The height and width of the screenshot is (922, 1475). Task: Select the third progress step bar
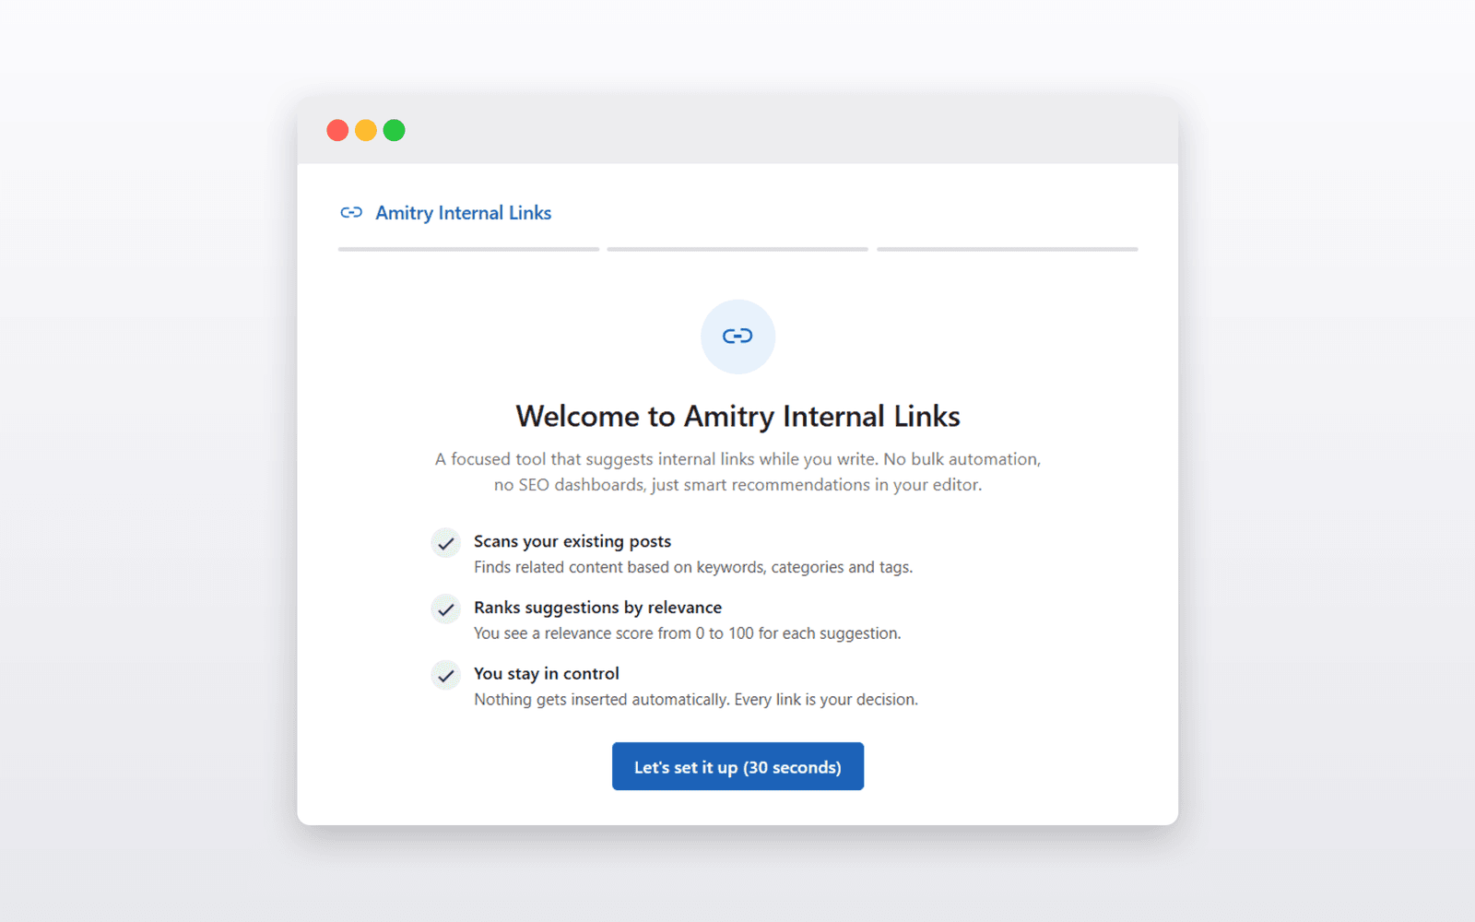(x=1008, y=249)
